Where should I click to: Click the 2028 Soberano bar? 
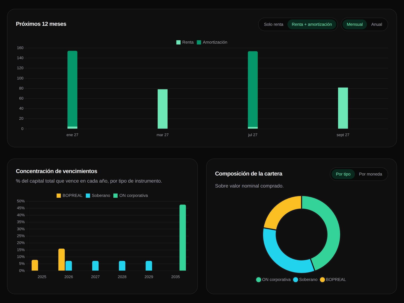click(x=122, y=266)
